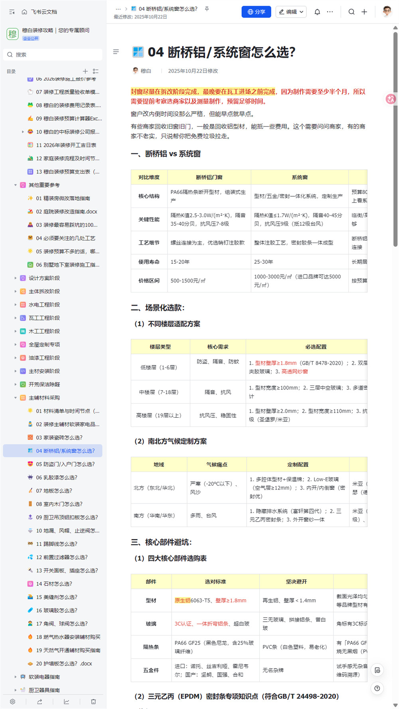Click the 高透网纱窗 red text
The width and height of the screenshot is (399, 709).
tap(294, 371)
